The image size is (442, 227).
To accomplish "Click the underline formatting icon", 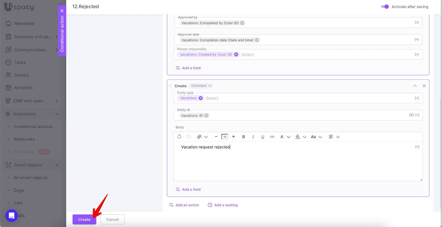I will pos(262,137).
